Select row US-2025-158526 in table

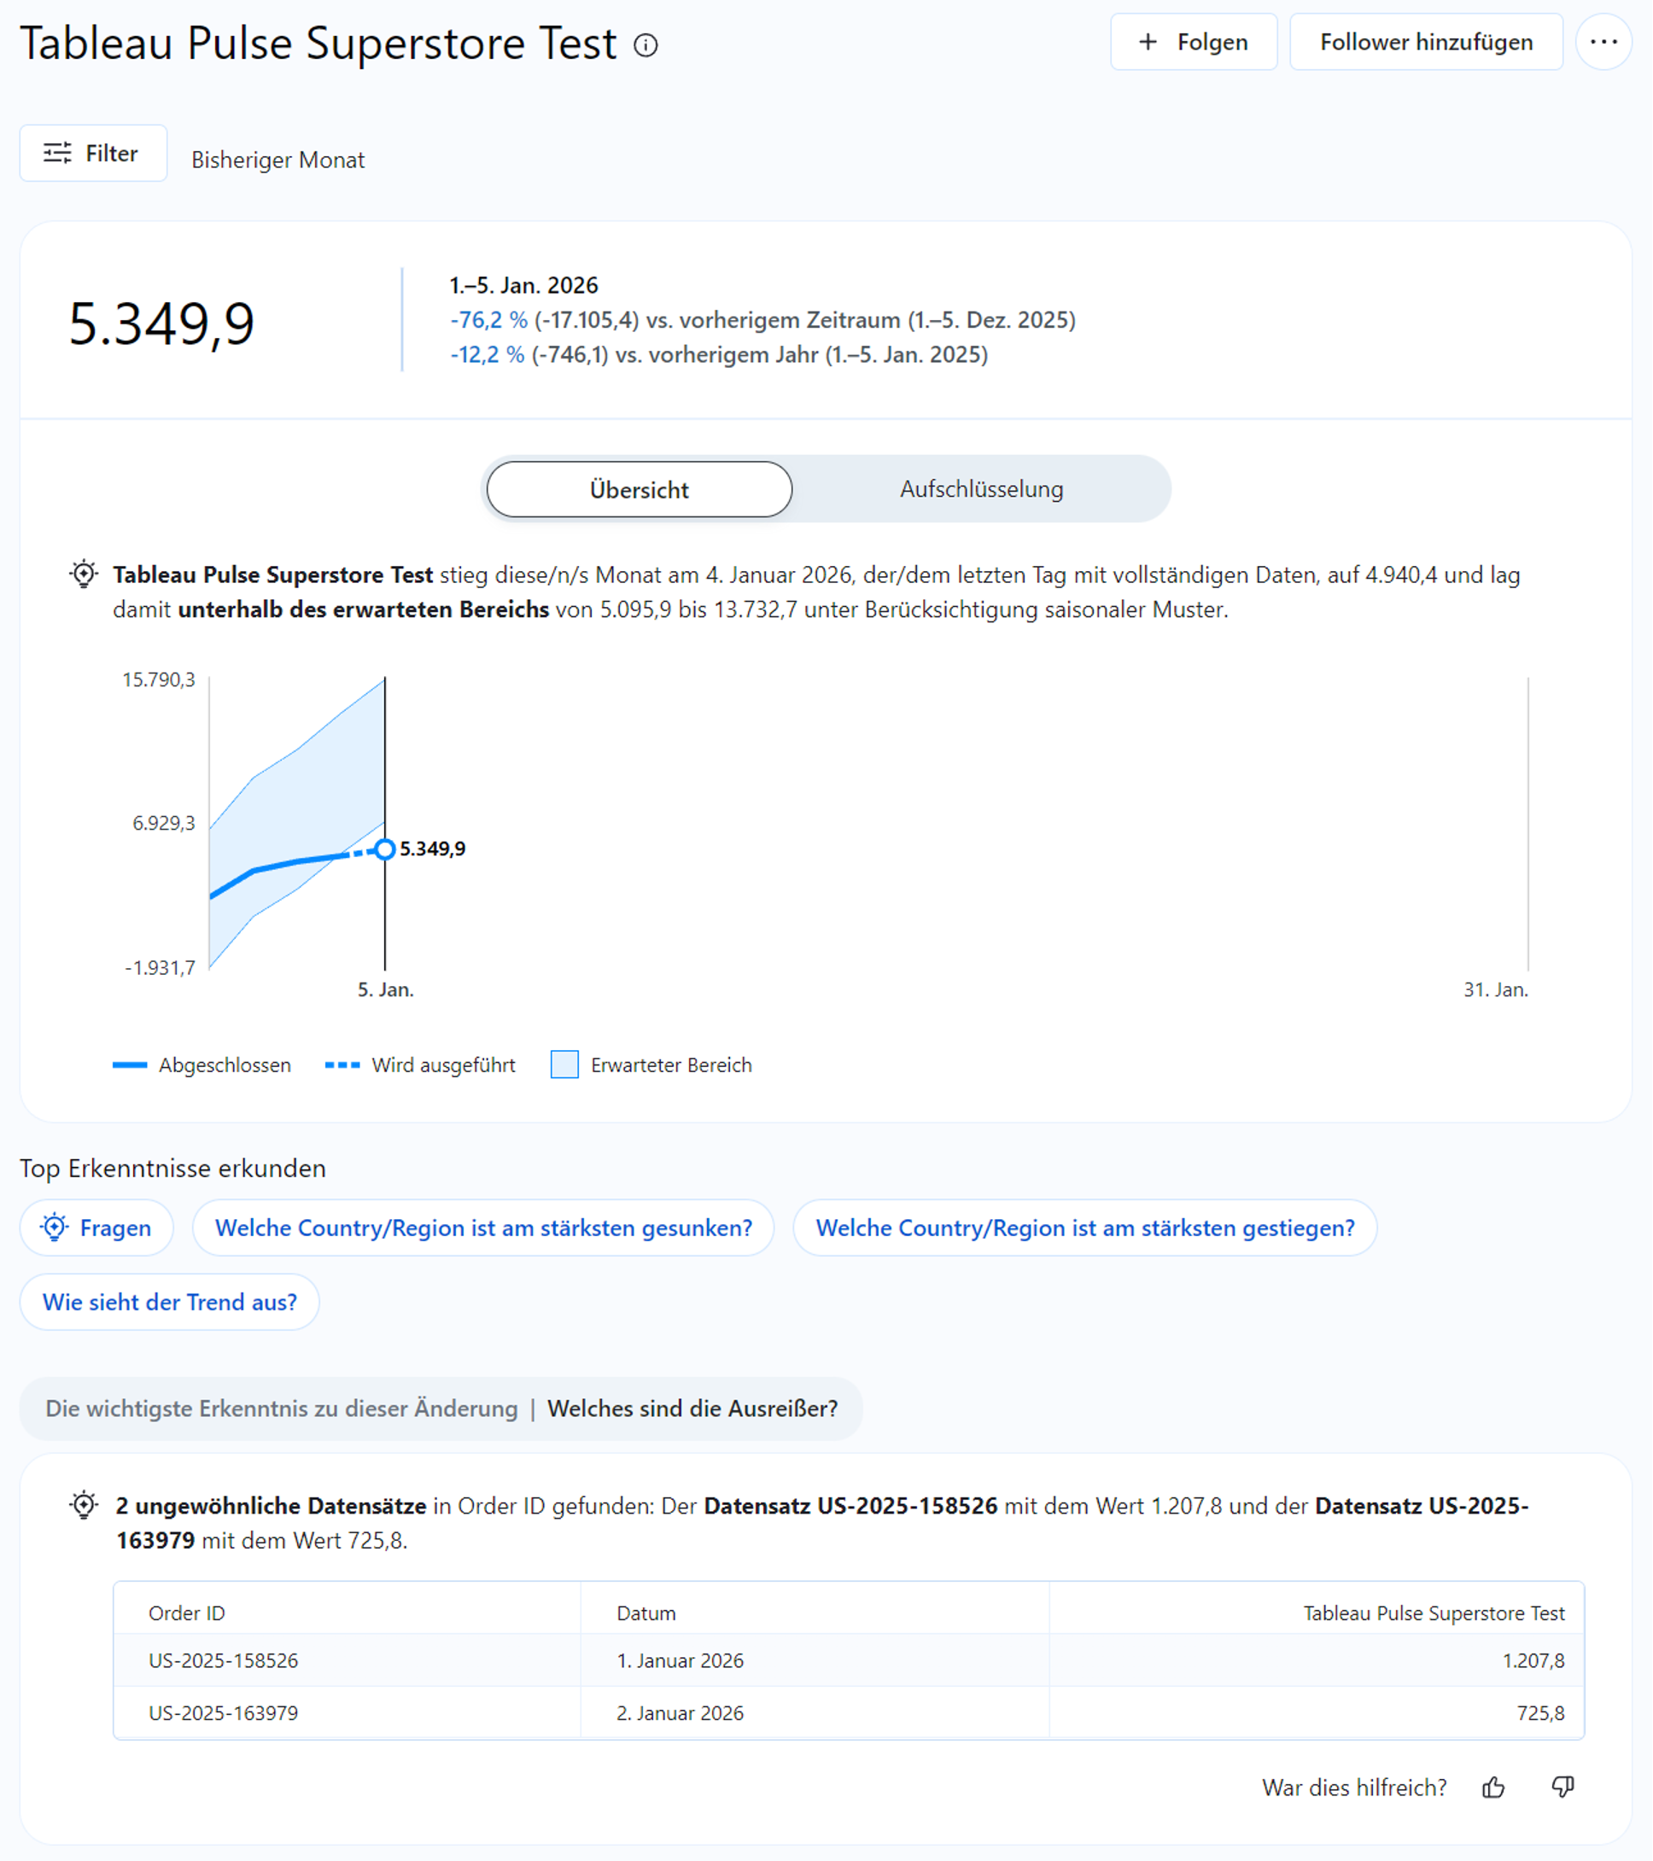(223, 1660)
